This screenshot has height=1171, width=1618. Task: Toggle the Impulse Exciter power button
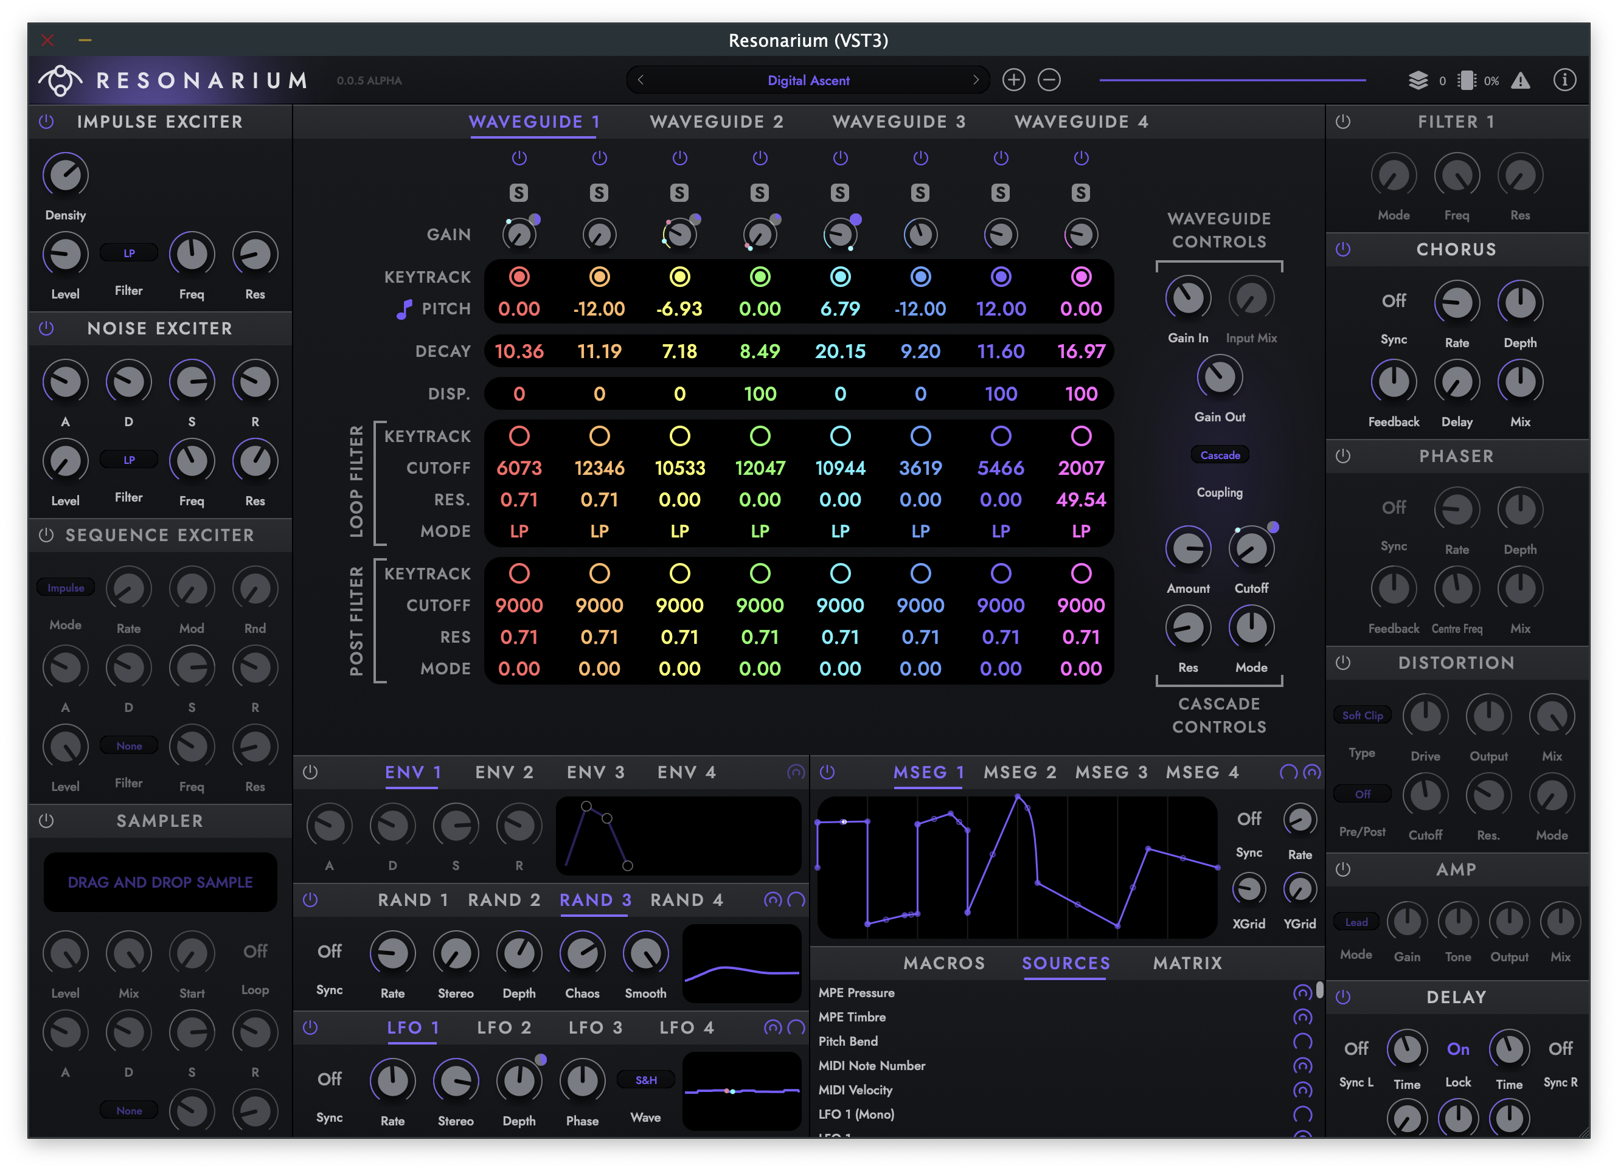coord(46,122)
